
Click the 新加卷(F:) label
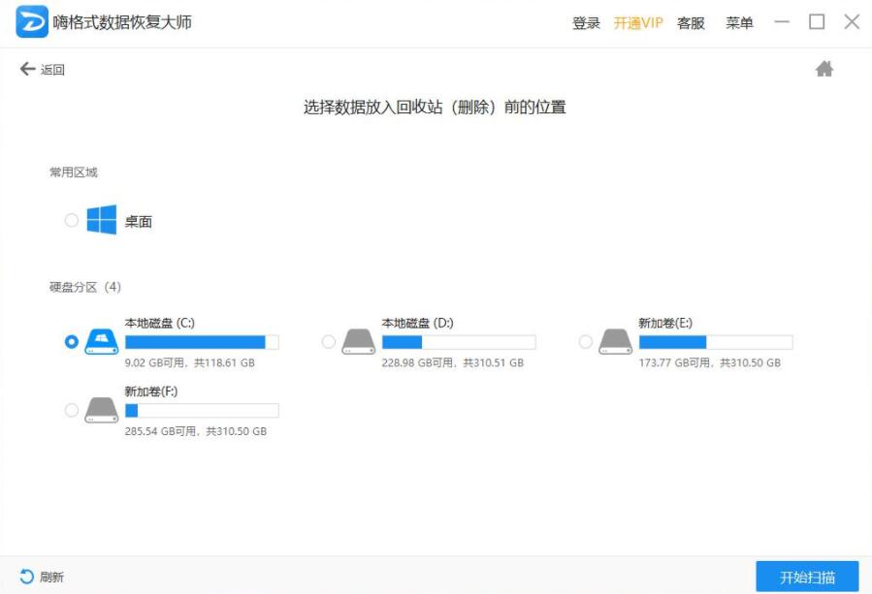(x=151, y=391)
